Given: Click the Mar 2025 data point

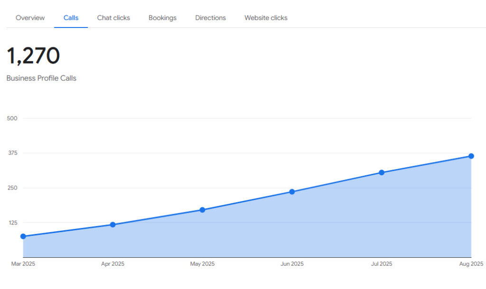Looking at the screenshot, I should [23, 236].
